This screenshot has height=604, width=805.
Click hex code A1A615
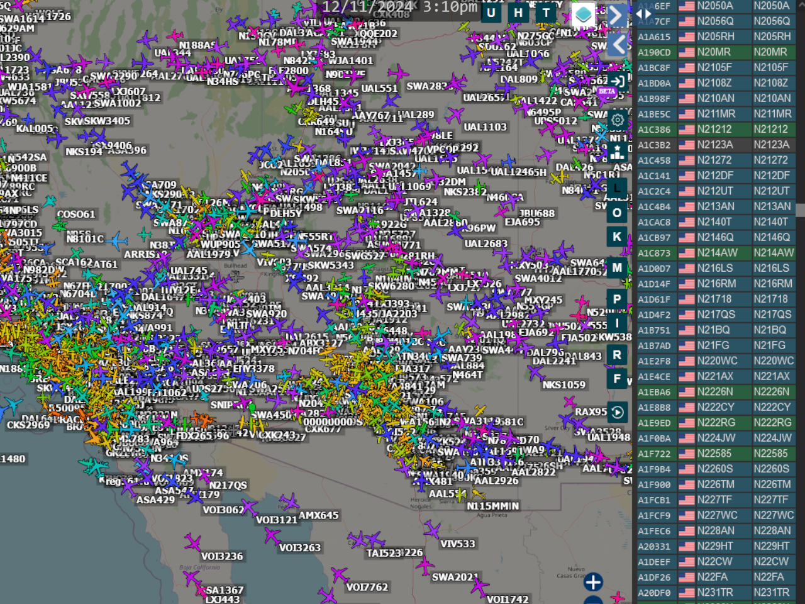654,37
